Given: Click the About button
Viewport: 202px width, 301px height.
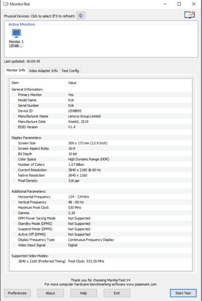Looking at the screenshot, I should 50,293.
